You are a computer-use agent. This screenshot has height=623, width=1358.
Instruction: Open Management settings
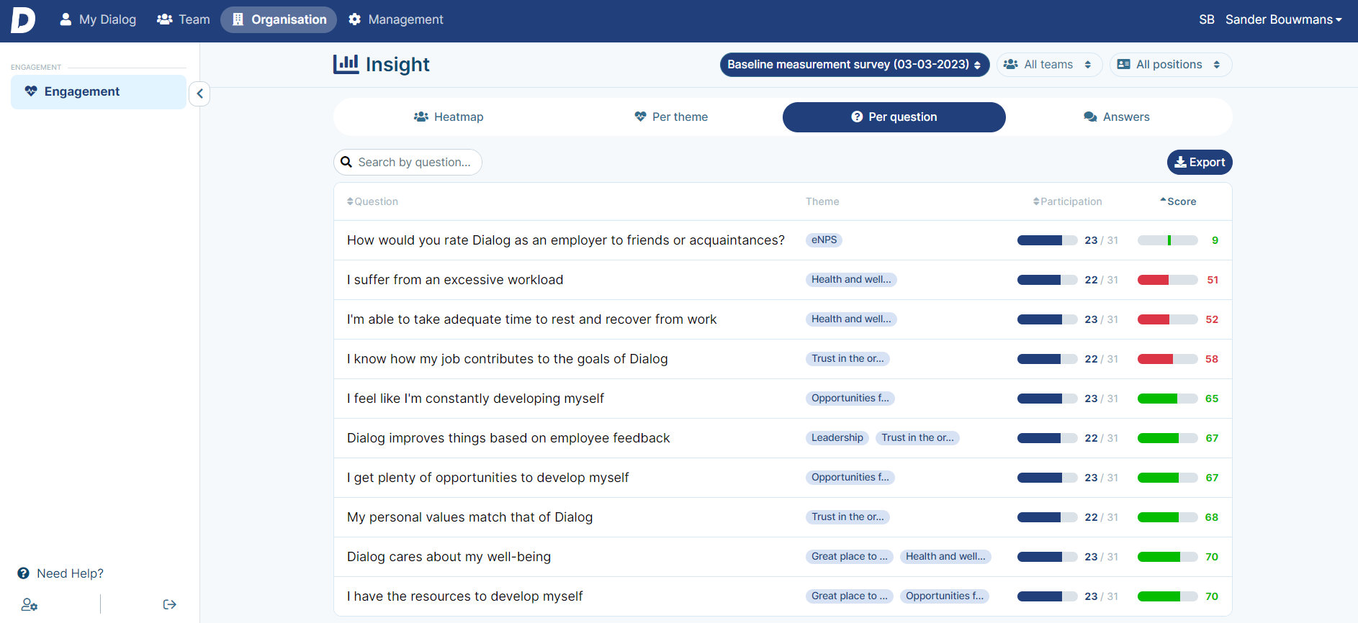pyautogui.click(x=396, y=19)
